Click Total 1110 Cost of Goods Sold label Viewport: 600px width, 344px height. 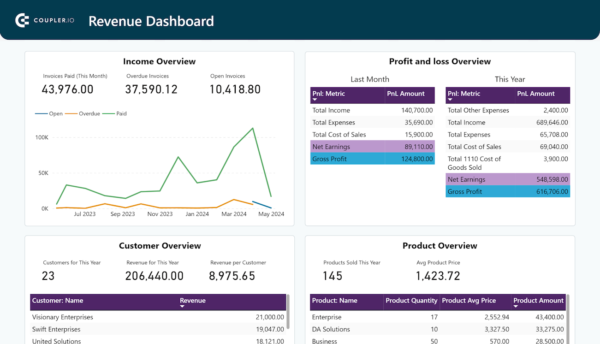[474, 163]
